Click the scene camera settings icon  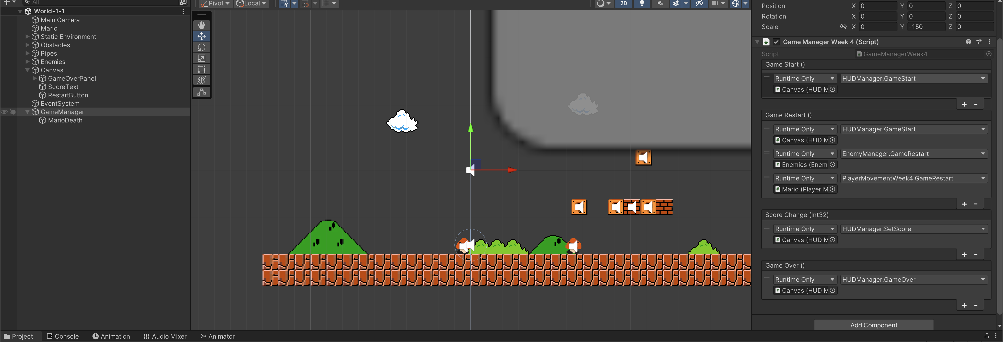715,3
